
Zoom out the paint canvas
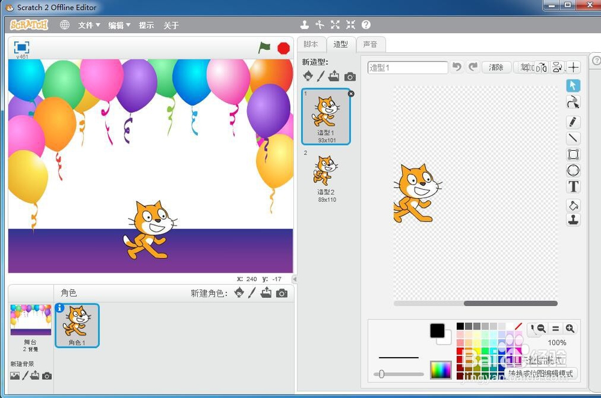point(541,328)
